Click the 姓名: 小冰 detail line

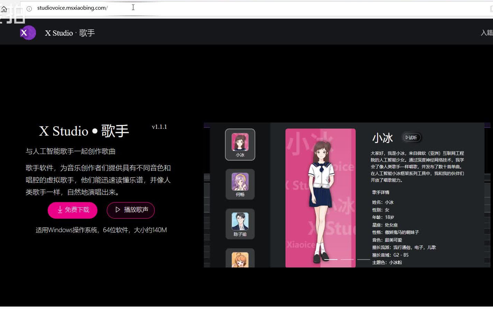pyautogui.click(x=383, y=202)
